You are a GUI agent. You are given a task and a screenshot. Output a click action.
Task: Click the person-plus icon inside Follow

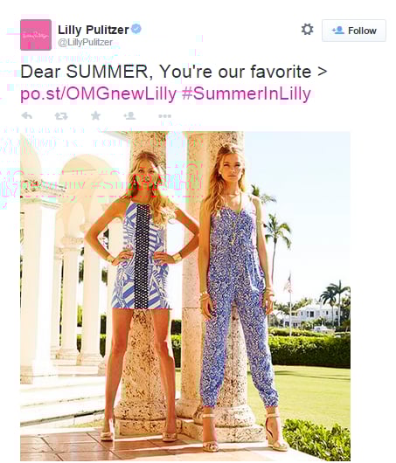click(337, 31)
